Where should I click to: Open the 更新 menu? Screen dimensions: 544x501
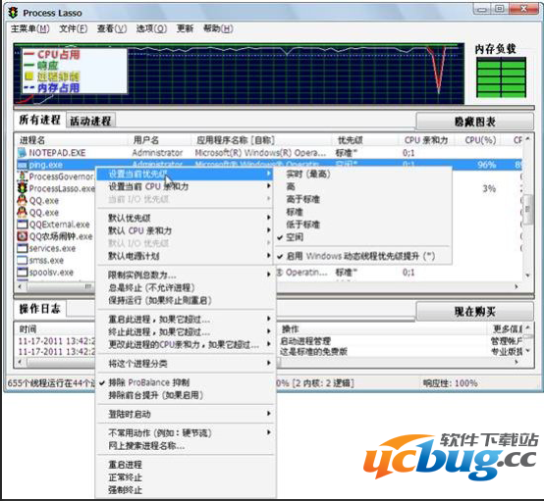(185, 28)
